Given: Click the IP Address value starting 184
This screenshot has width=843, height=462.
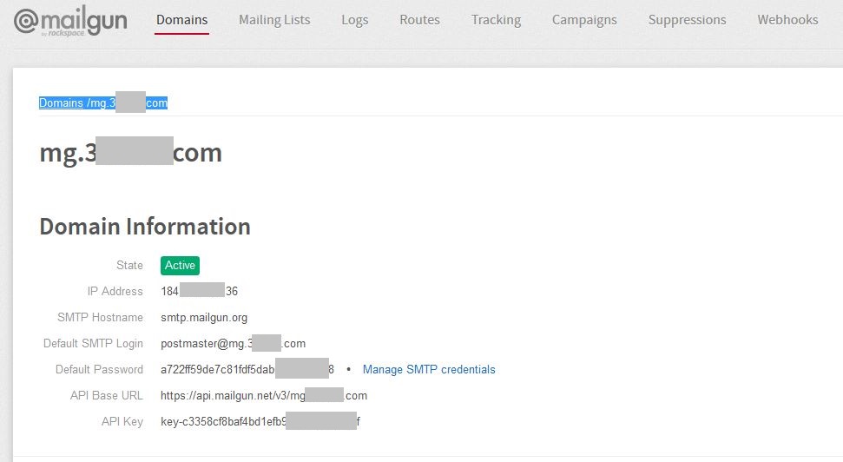Looking at the screenshot, I should click(199, 291).
